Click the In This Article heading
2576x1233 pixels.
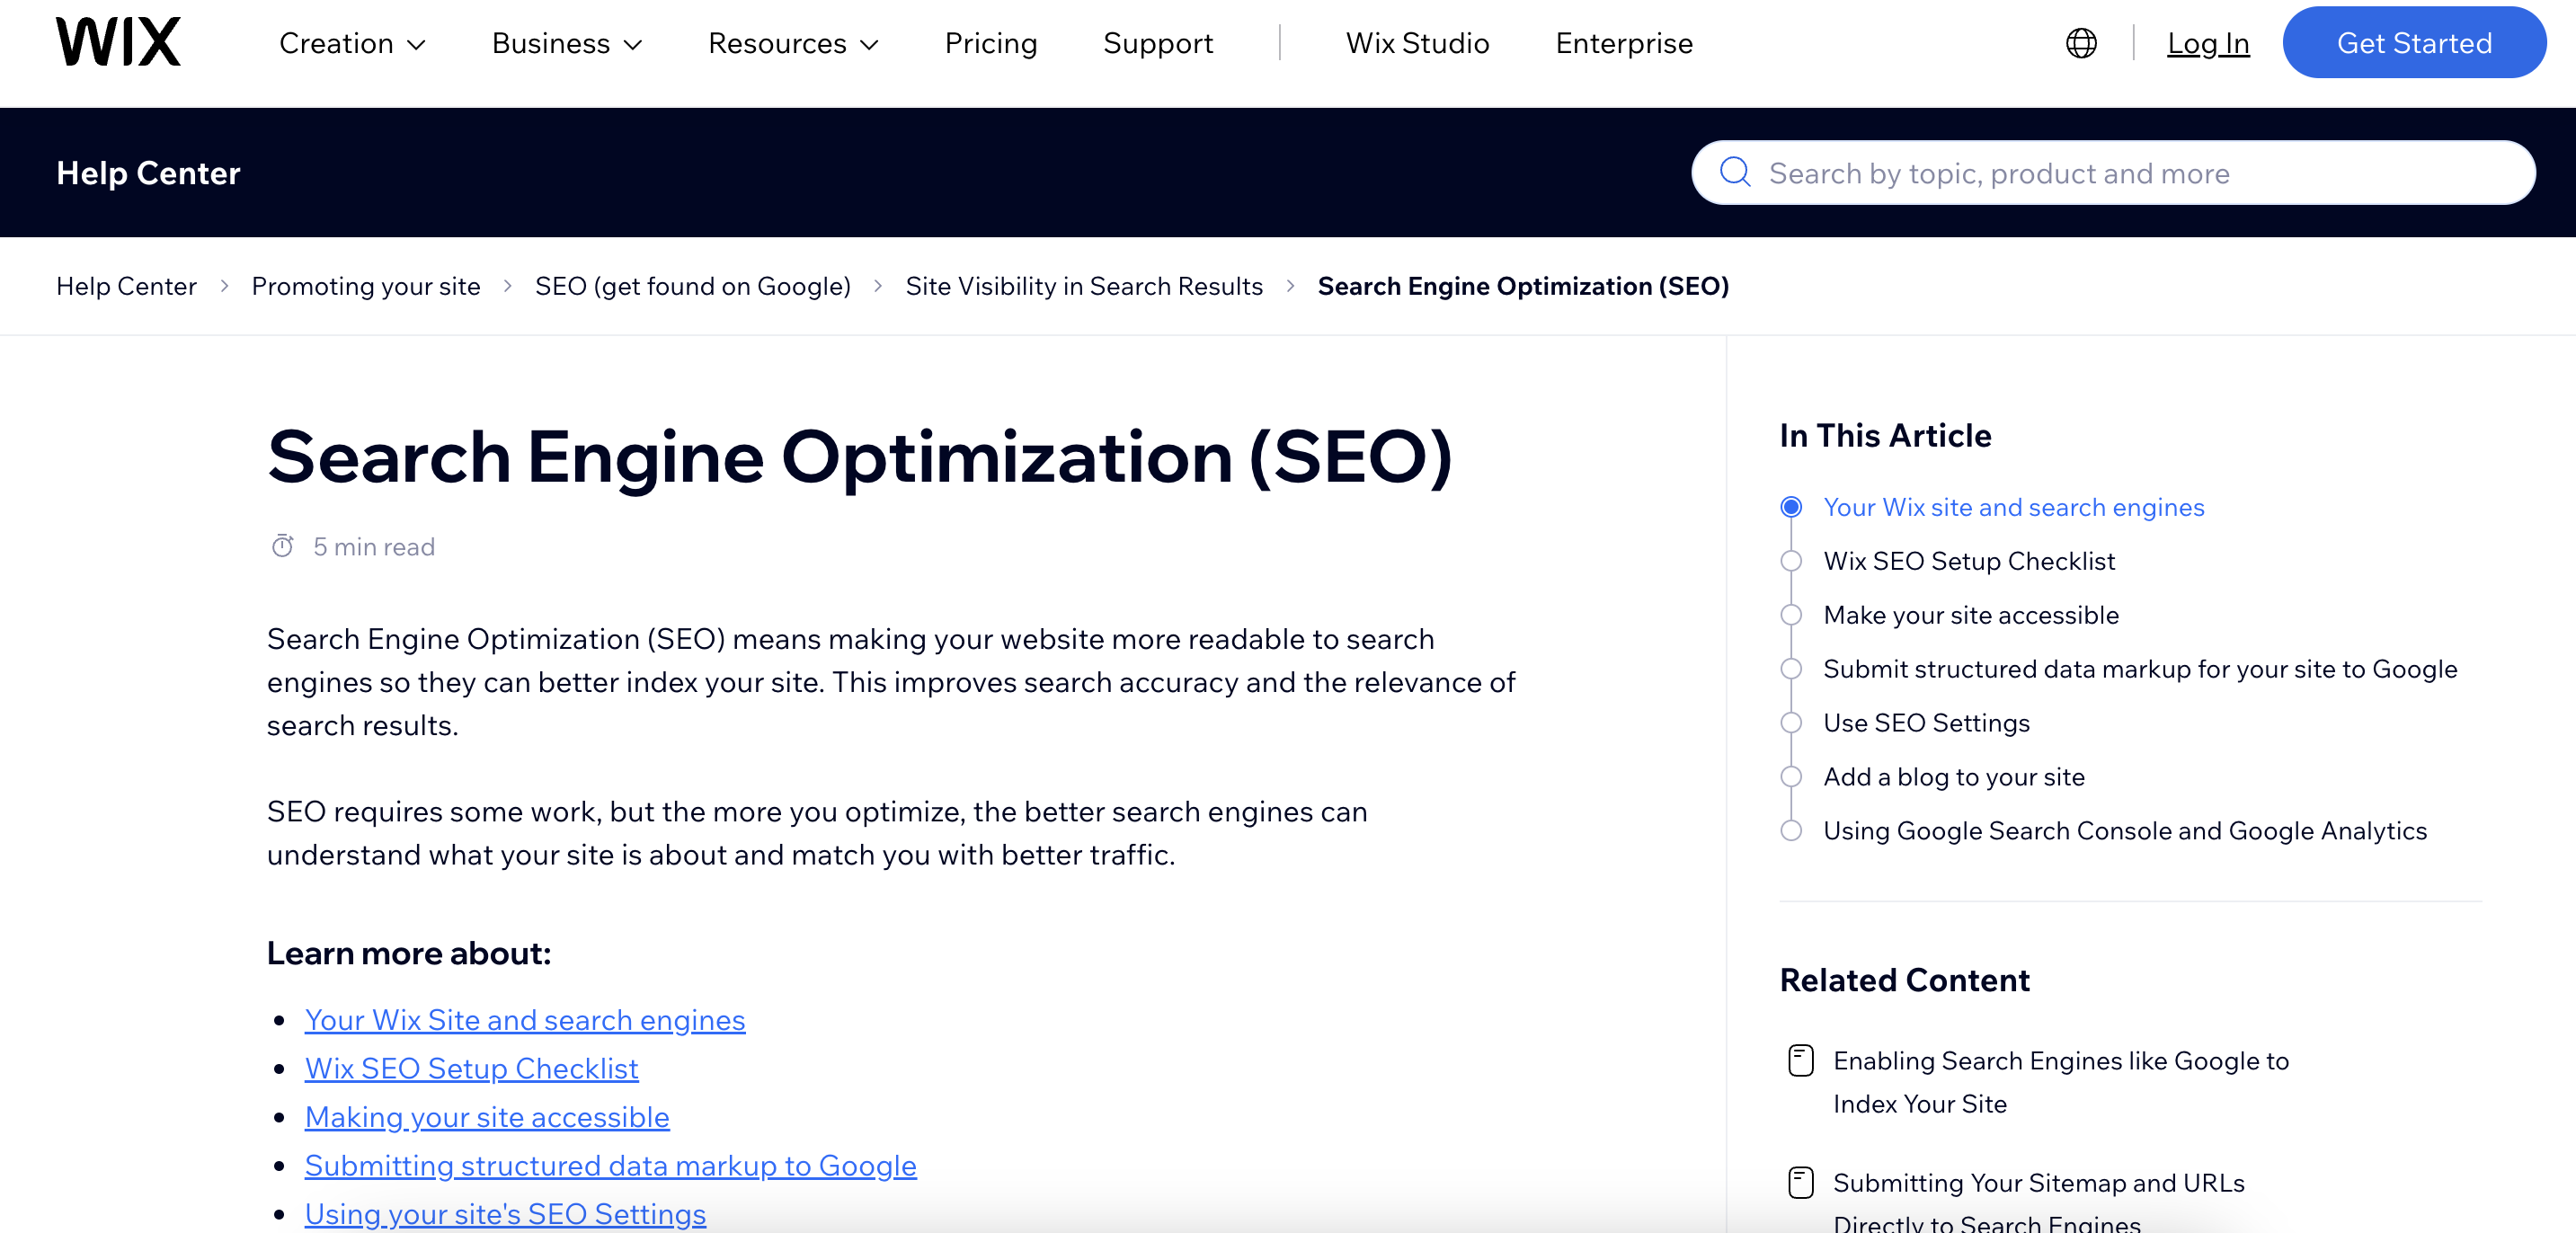tap(1885, 436)
